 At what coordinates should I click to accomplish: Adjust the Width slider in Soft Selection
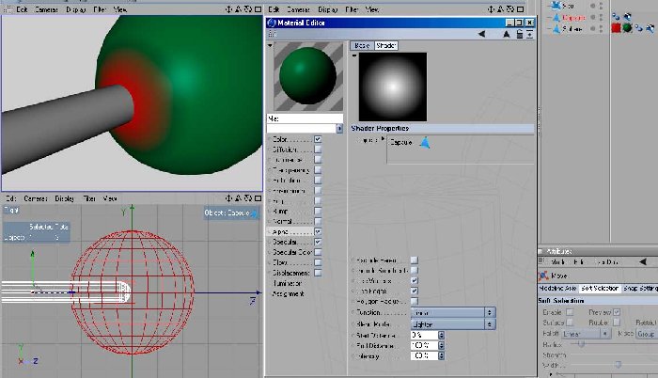(x=618, y=365)
